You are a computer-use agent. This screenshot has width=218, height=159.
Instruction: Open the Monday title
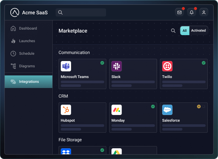click(x=118, y=120)
